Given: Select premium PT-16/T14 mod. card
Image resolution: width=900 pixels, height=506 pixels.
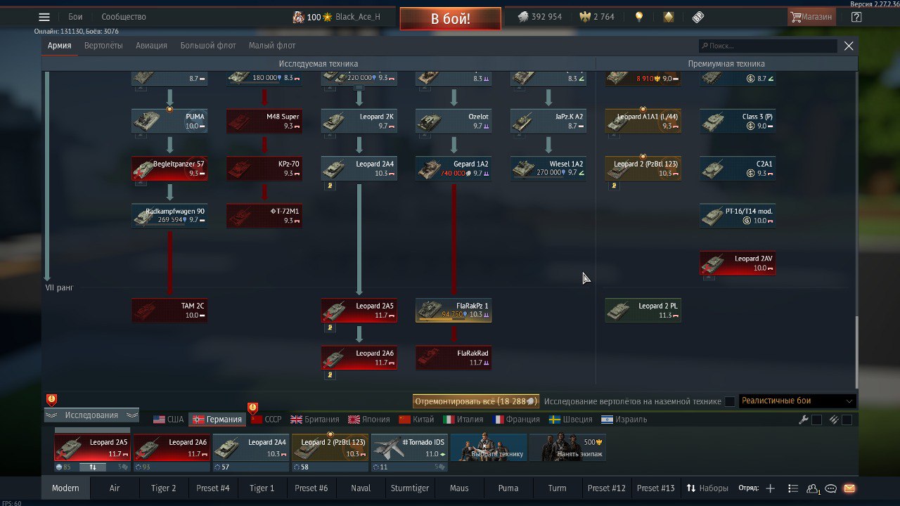Looking at the screenshot, I should tap(738, 216).
